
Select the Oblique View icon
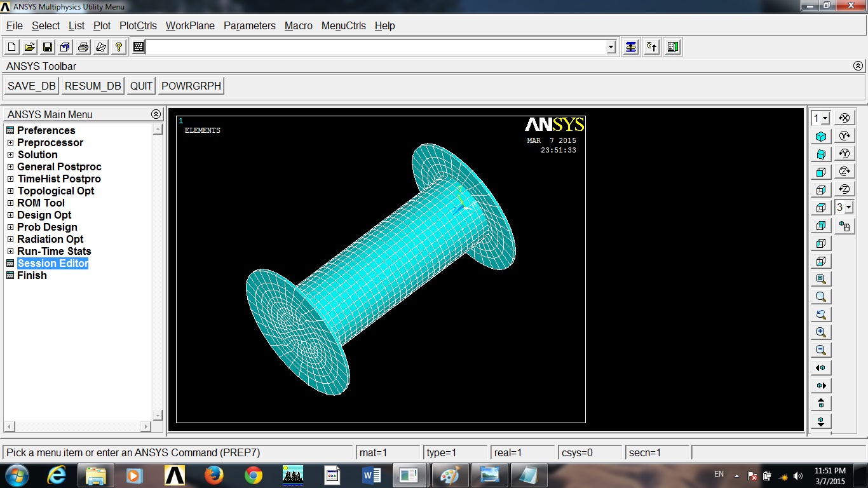[821, 154]
